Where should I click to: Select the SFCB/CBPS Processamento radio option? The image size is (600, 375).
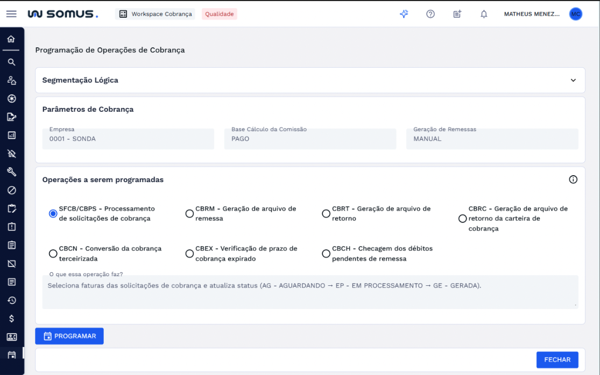coord(53,213)
